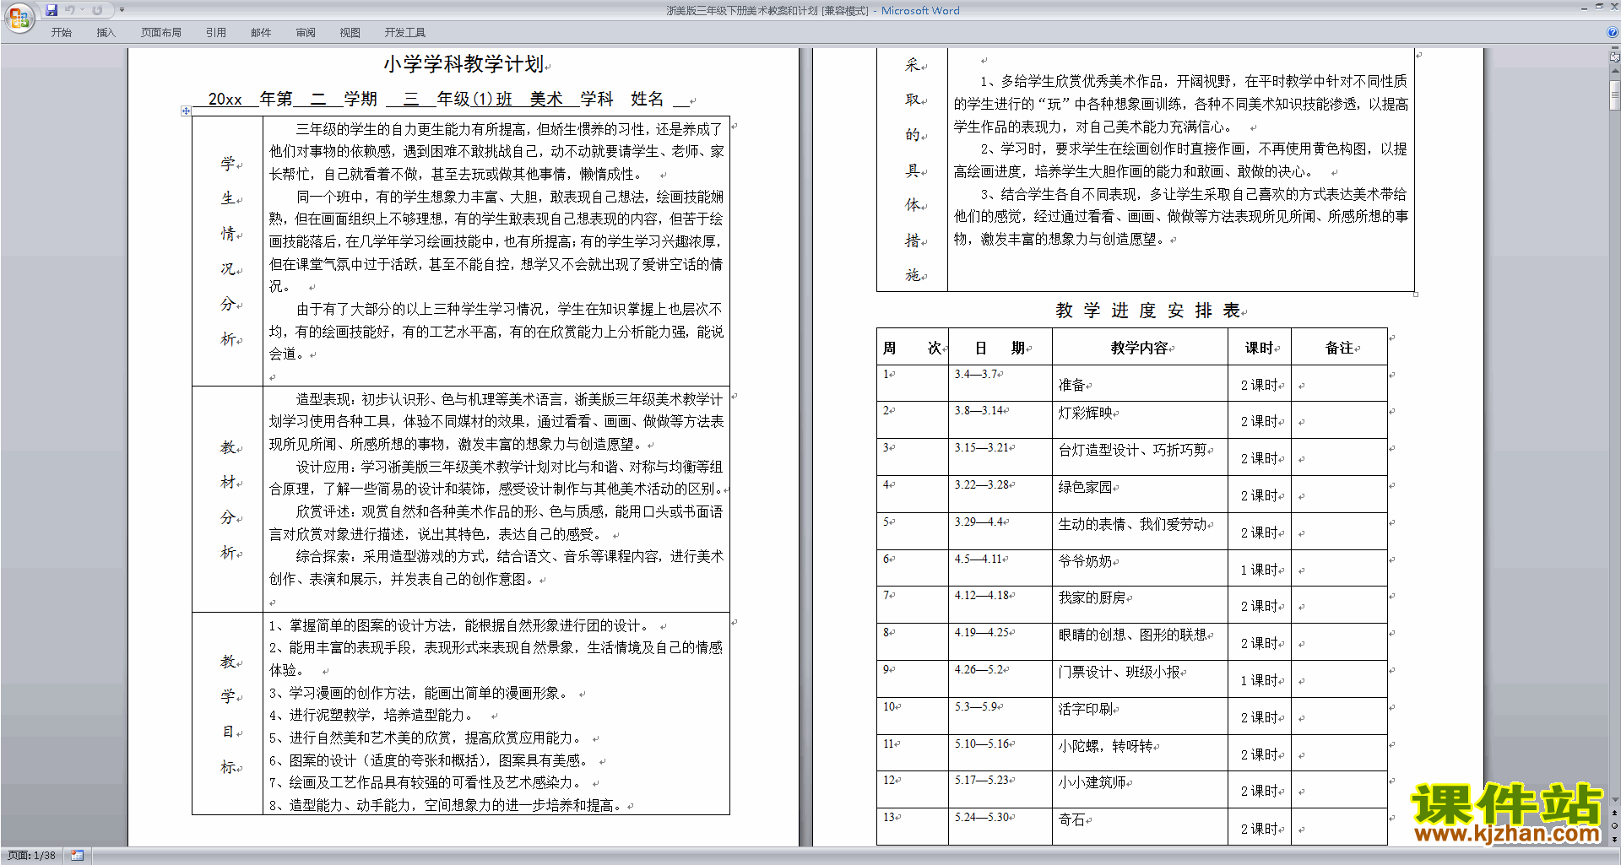The width and height of the screenshot is (1621, 865).
Task: Click the 日期 column header
Action: tap(1000, 348)
